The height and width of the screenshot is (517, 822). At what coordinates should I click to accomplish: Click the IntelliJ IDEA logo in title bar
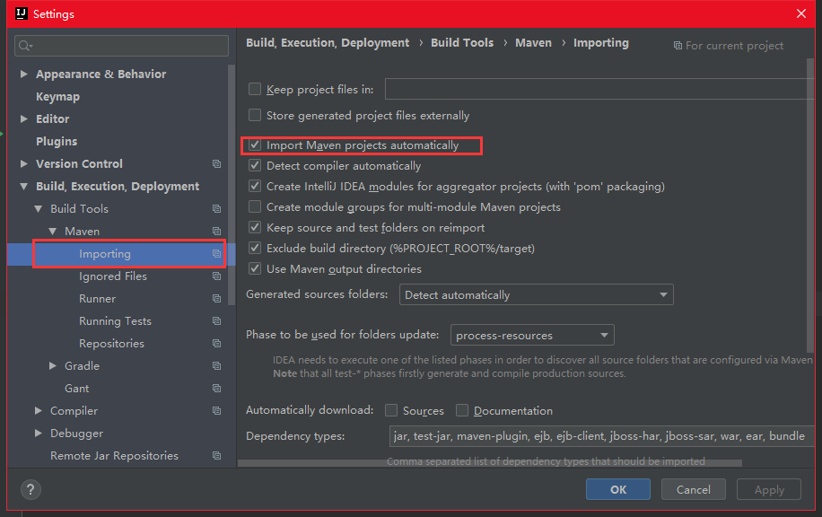(21, 13)
